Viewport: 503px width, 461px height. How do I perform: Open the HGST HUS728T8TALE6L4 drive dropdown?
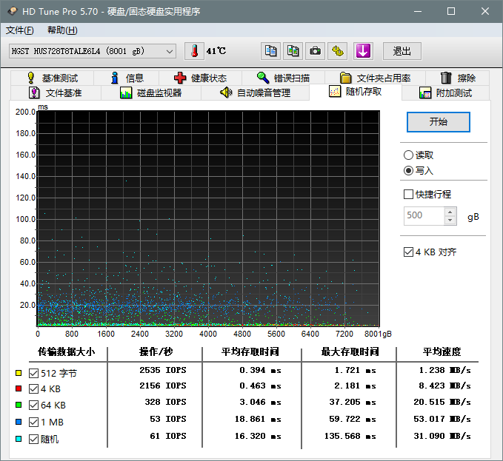coord(93,51)
